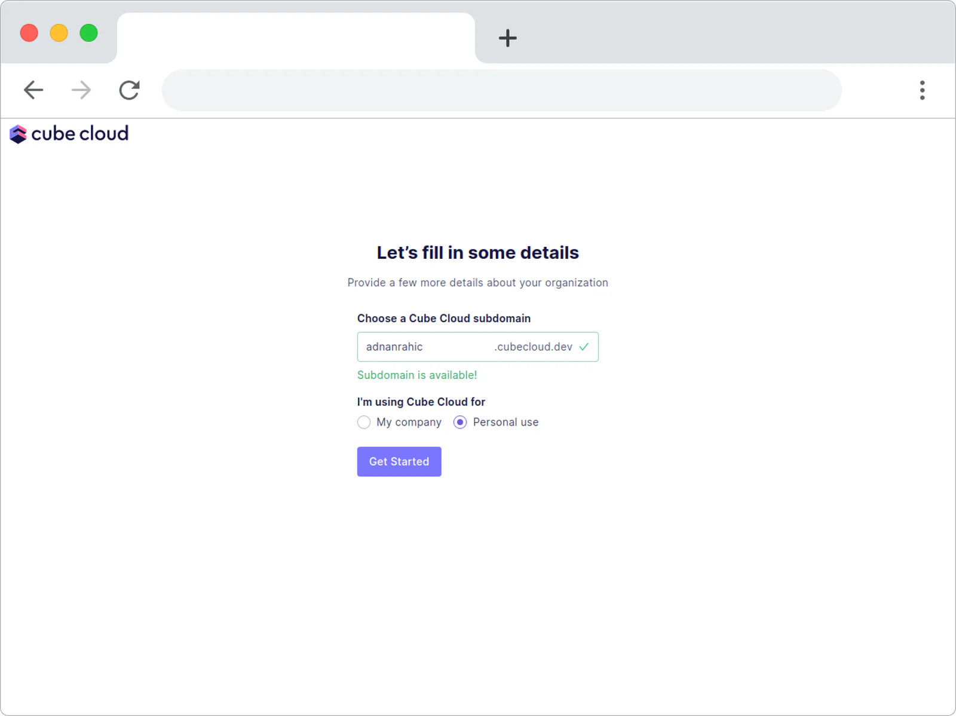Click the '.cubecloud.dev' suffix text
956x716 pixels.
pos(533,347)
